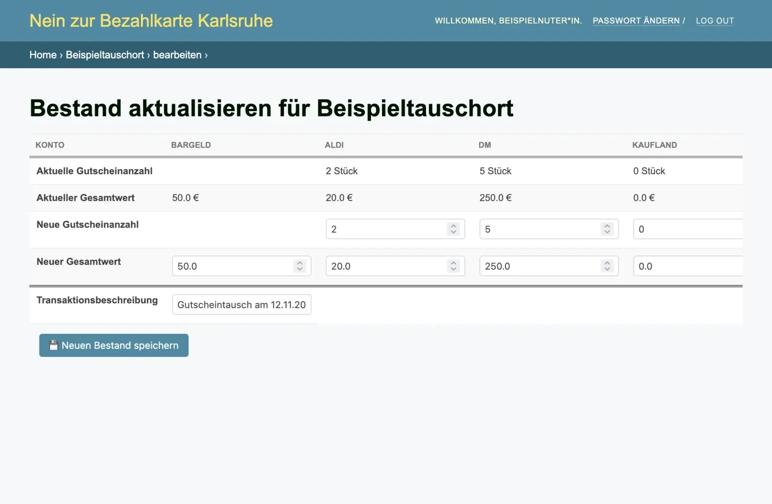This screenshot has height=504, width=772.
Task: Open the Passwort ändern link
Action: coord(636,21)
